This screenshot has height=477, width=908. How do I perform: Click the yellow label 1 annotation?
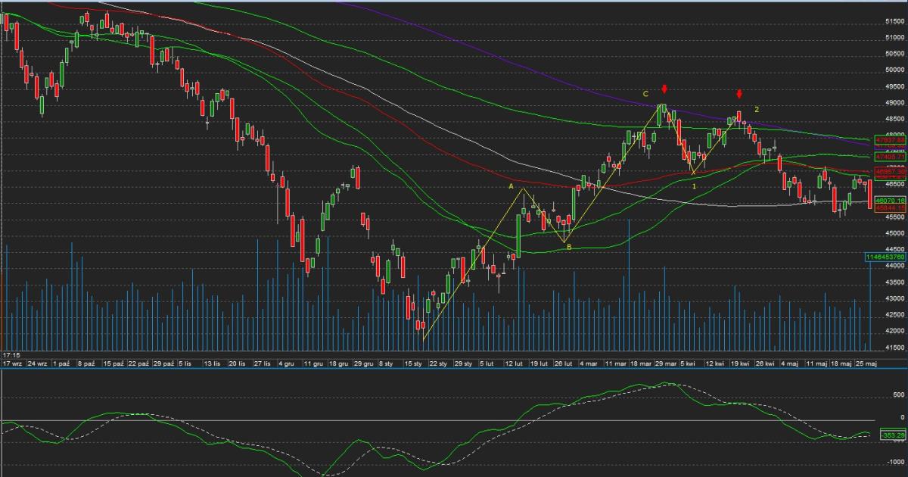pyautogui.click(x=694, y=186)
